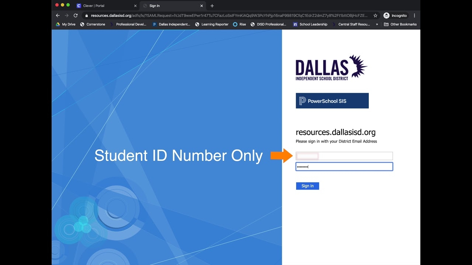
Task: Click the password input field
Action: [x=344, y=167]
